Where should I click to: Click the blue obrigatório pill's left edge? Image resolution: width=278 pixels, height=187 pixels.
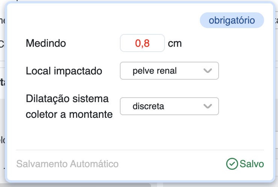tap(202, 21)
